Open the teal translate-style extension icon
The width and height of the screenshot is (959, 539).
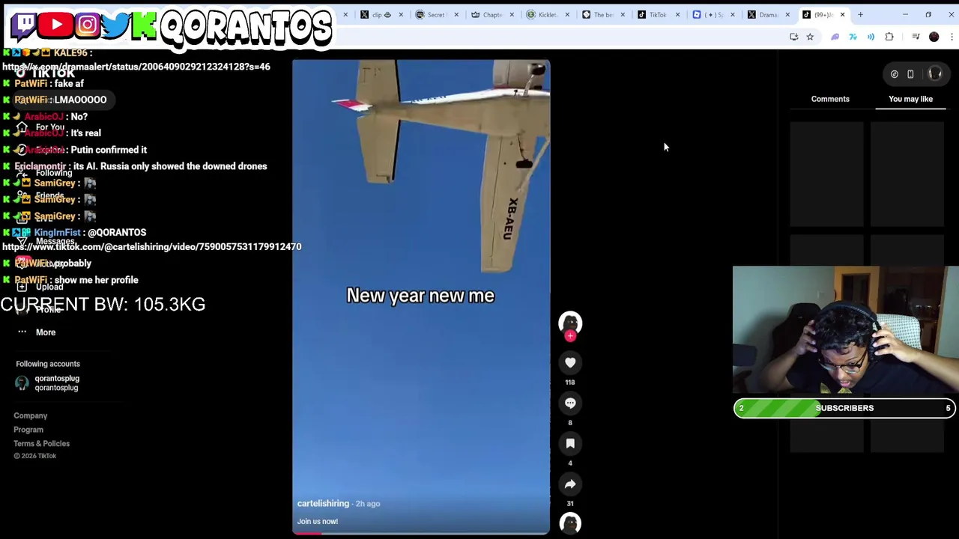point(853,37)
